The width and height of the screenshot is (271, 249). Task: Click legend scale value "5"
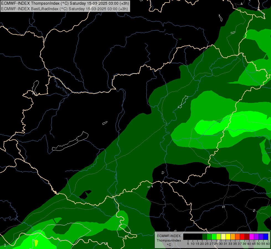[188, 244]
